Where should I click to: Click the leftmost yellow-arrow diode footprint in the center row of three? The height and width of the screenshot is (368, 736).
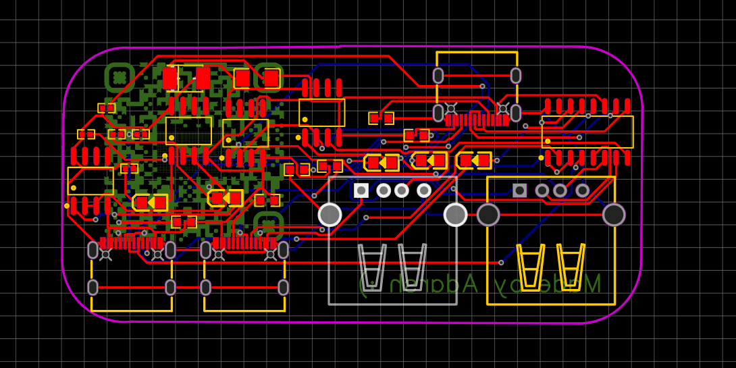(x=382, y=163)
